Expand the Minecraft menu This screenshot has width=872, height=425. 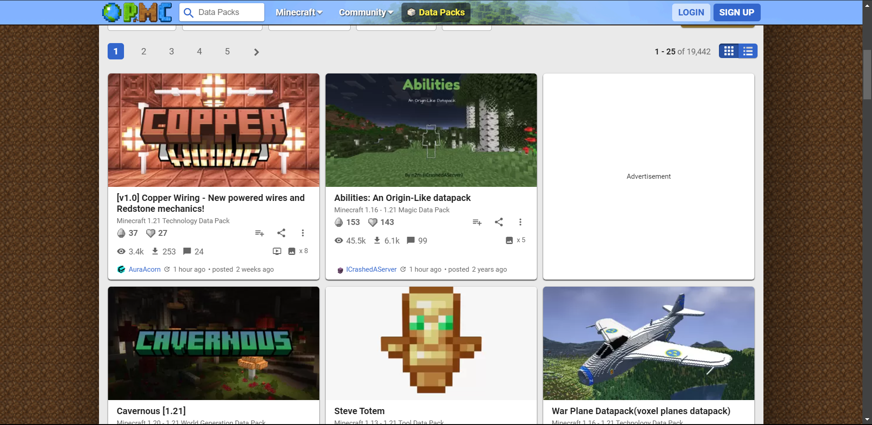[299, 12]
